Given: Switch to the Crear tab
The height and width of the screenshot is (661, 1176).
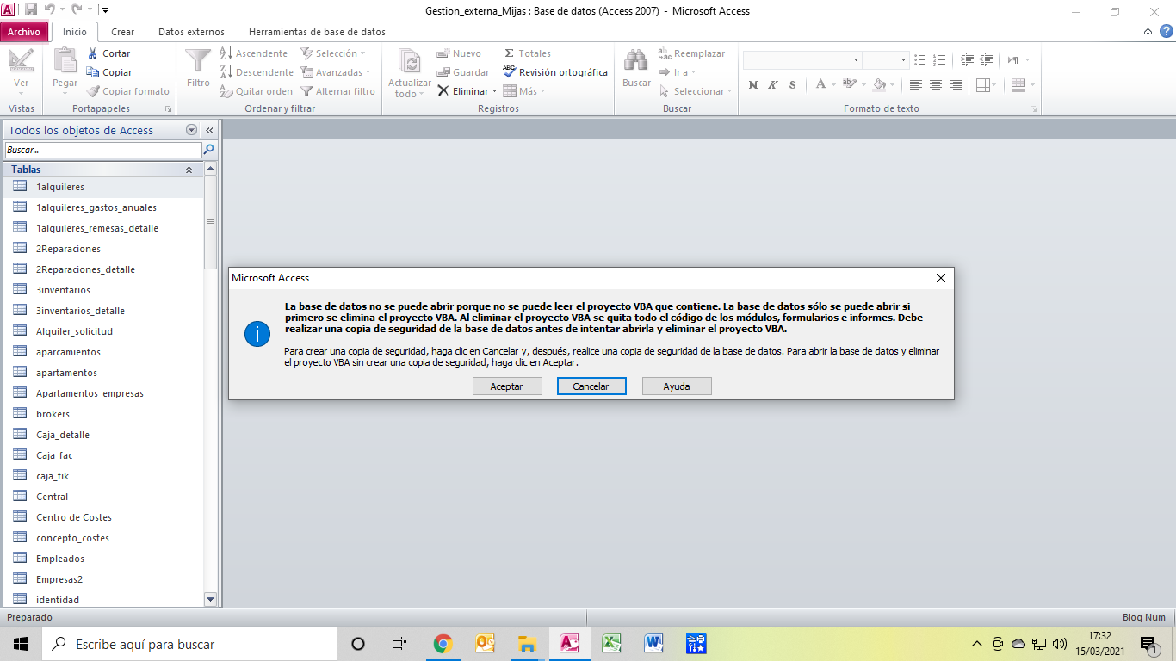Looking at the screenshot, I should point(123,32).
